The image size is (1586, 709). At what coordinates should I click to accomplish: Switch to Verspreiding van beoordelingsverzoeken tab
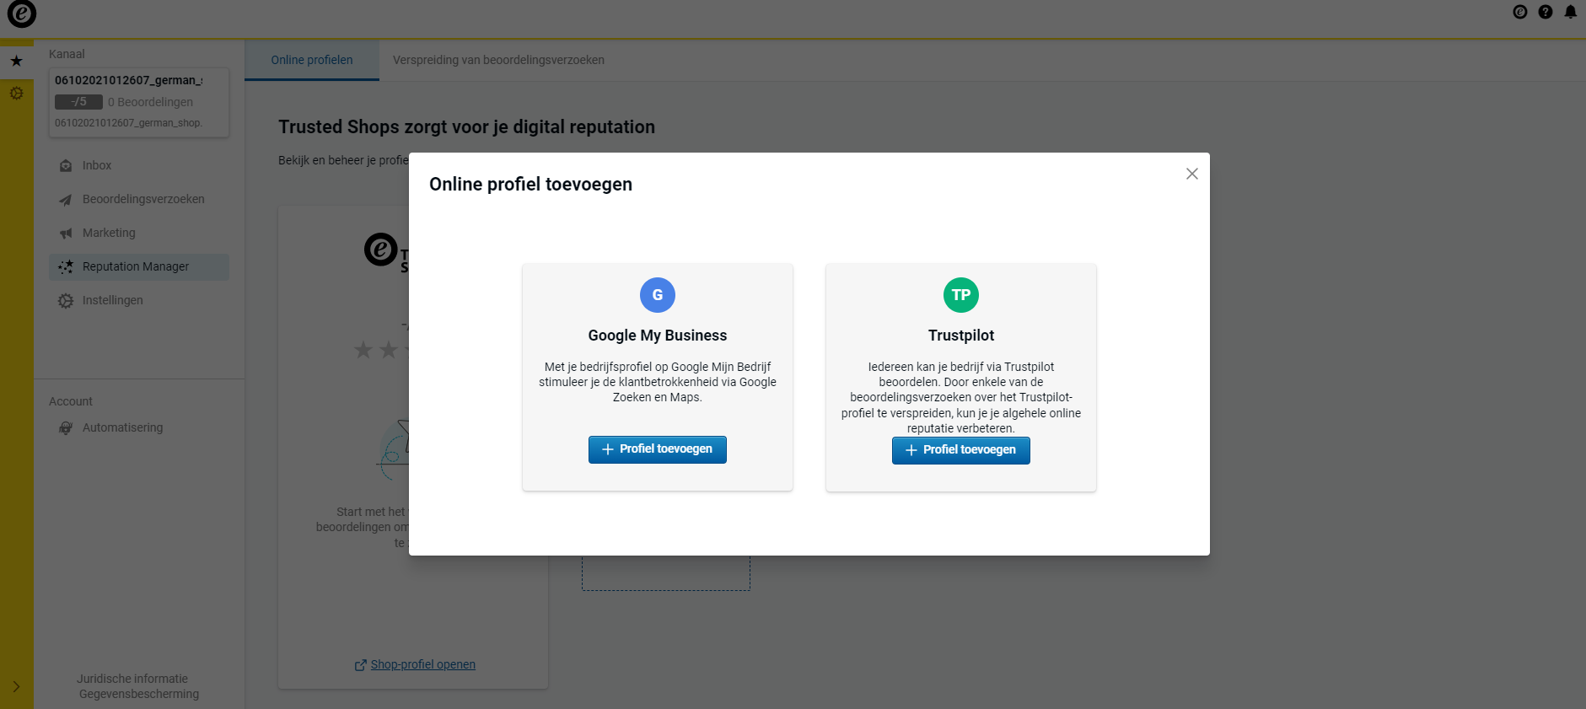click(x=498, y=60)
